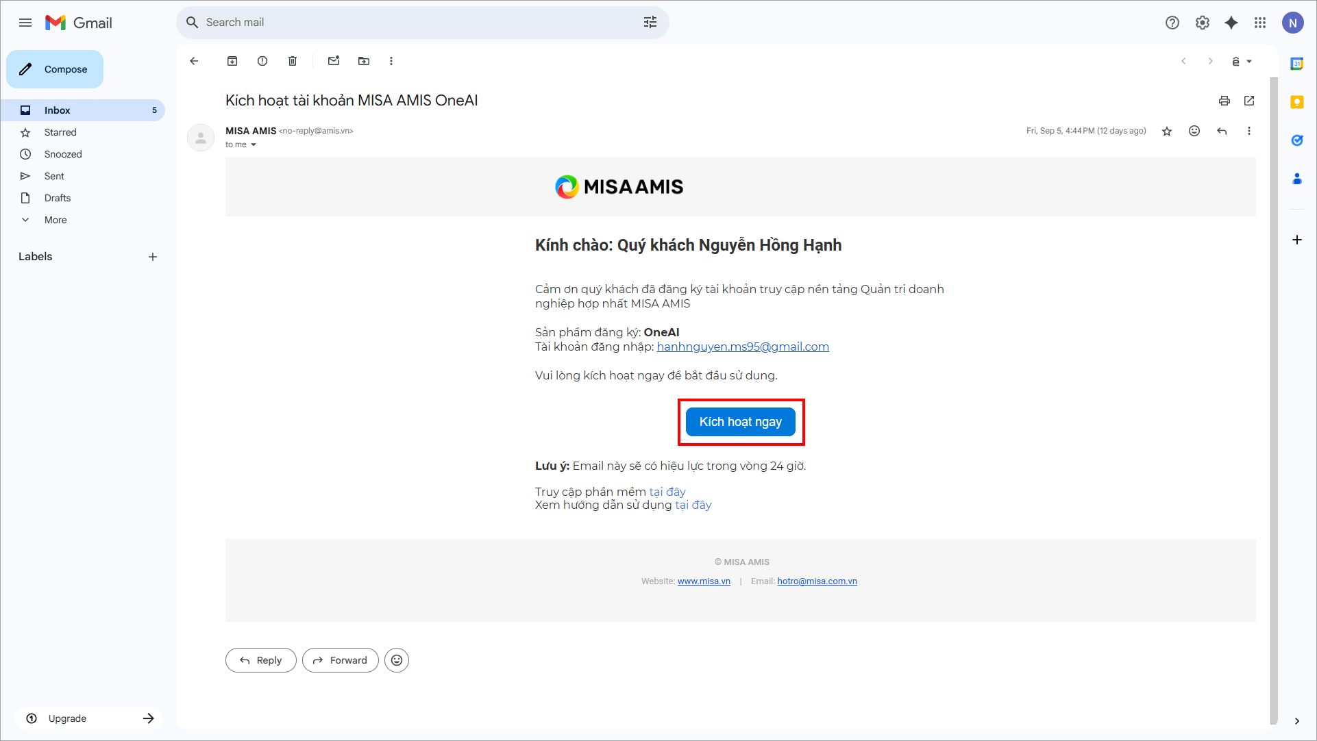Open the email in a new window
1317x741 pixels.
1249,101
